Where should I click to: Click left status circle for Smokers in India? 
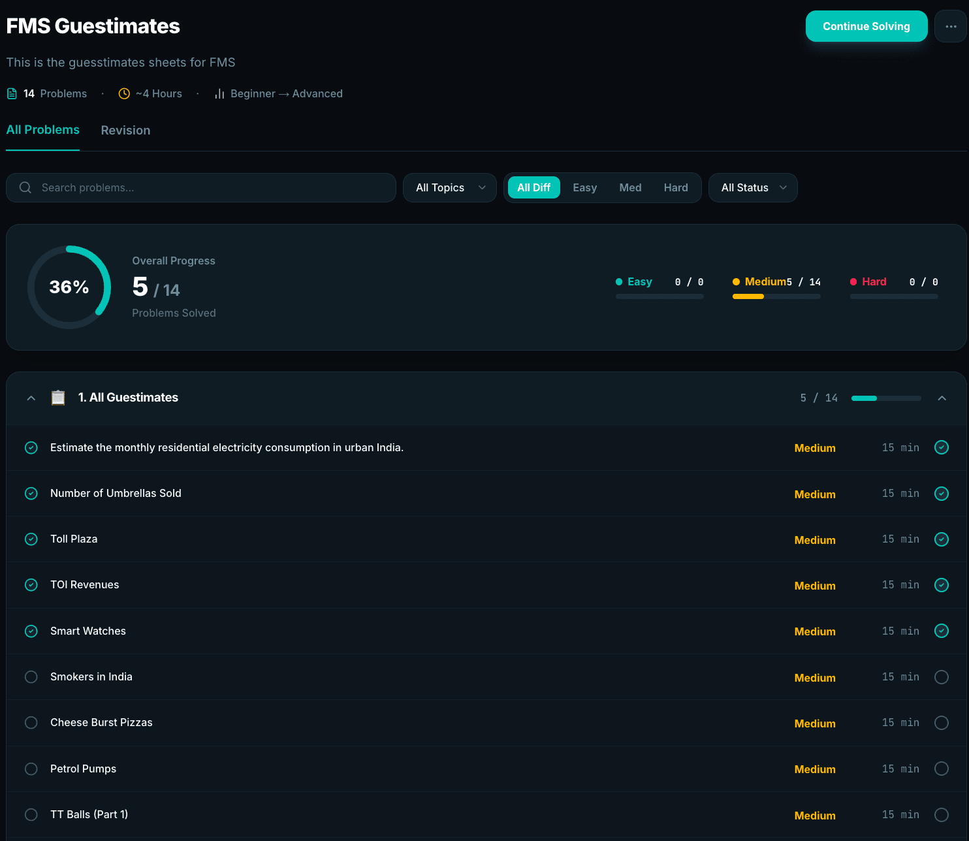pyautogui.click(x=31, y=677)
